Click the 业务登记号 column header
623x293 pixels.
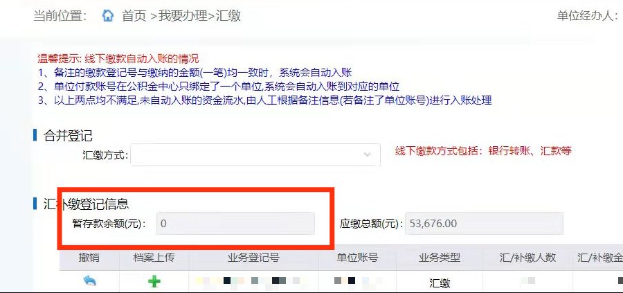point(253,258)
